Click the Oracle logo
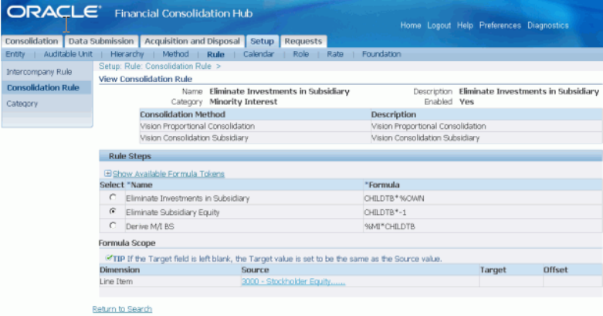This screenshot has width=603, height=316. [54, 12]
